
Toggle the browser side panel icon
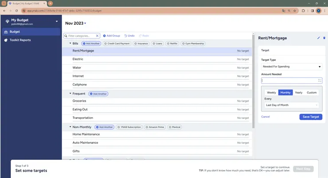point(312,11)
